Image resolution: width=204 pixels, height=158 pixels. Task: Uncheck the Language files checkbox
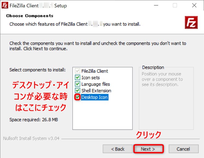coord(77,84)
